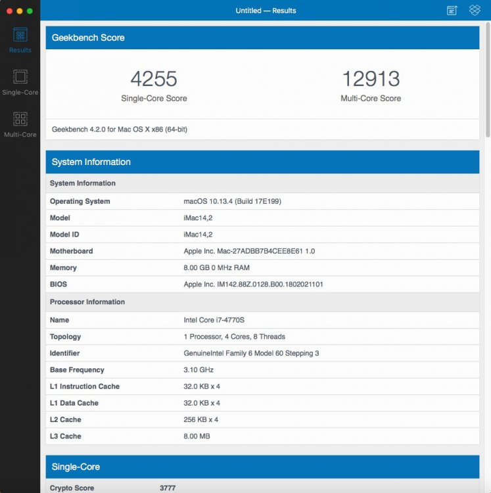Click the Model row value iMac14,2
This screenshot has width=491, height=493.
pos(198,218)
